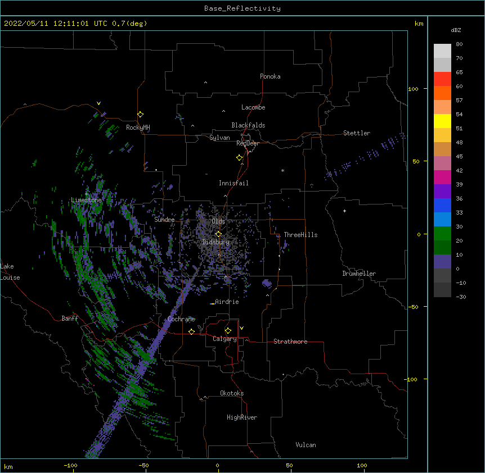Click the Limestone map label
The height and width of the screenshot is (473, 485).
86,200
